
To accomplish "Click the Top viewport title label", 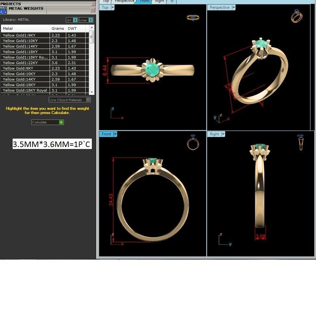I will pos(105,7).
